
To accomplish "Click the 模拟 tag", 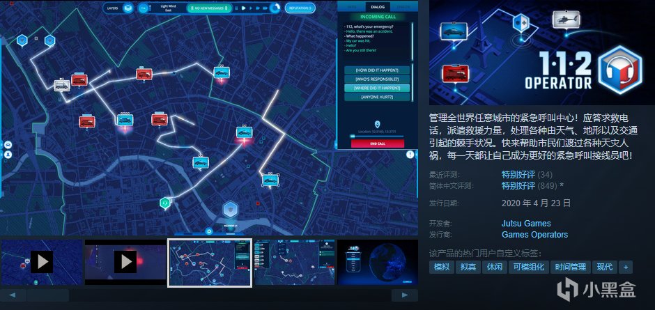I will (442, 267).
